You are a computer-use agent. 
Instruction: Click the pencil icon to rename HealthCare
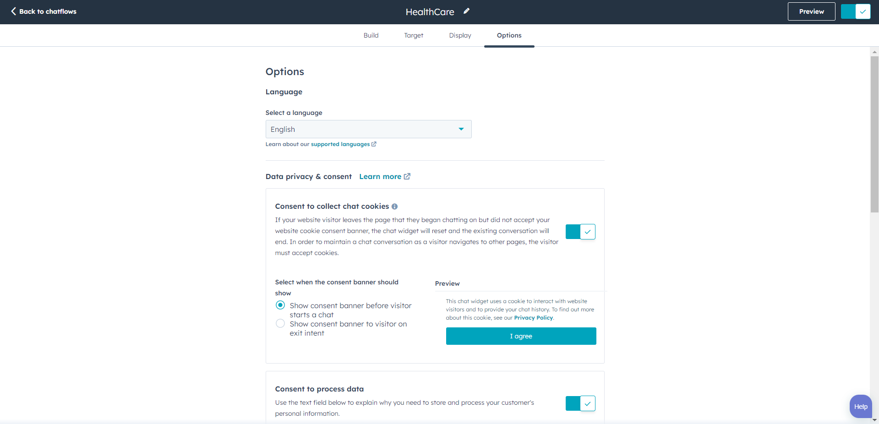click(x=466, y=11)
